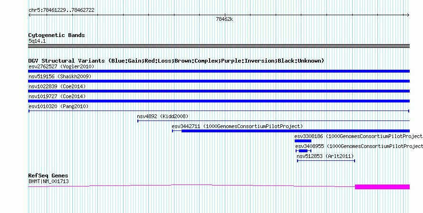Click the blue bar under nsv1022839

219,91
